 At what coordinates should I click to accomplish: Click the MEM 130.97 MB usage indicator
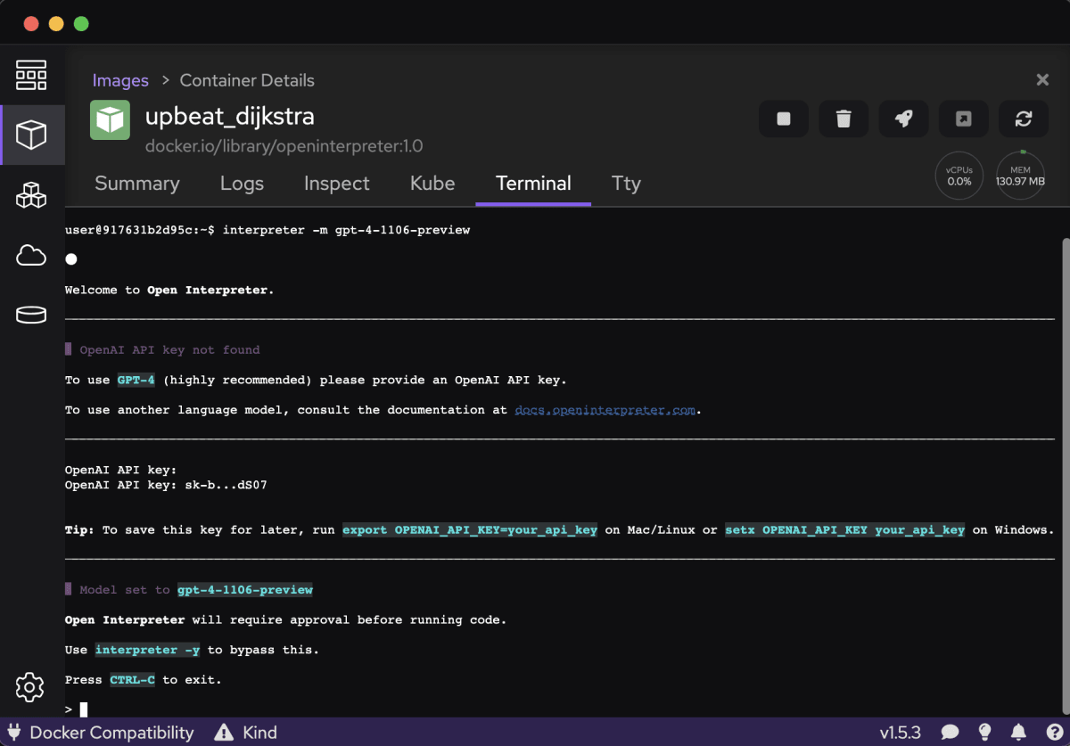(1021, 175)
